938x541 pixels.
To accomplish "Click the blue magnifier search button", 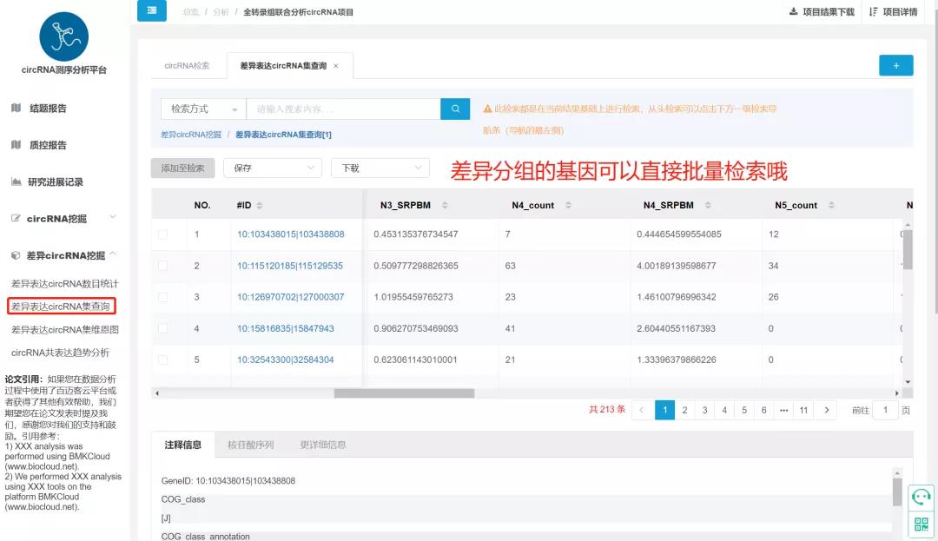I will [x=454, y=109].
